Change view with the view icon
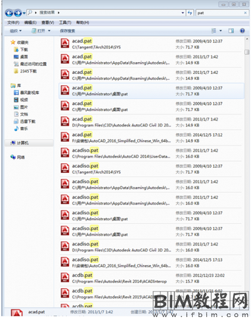252x320 pixels. pyautogui.click(x=214, y=31)
